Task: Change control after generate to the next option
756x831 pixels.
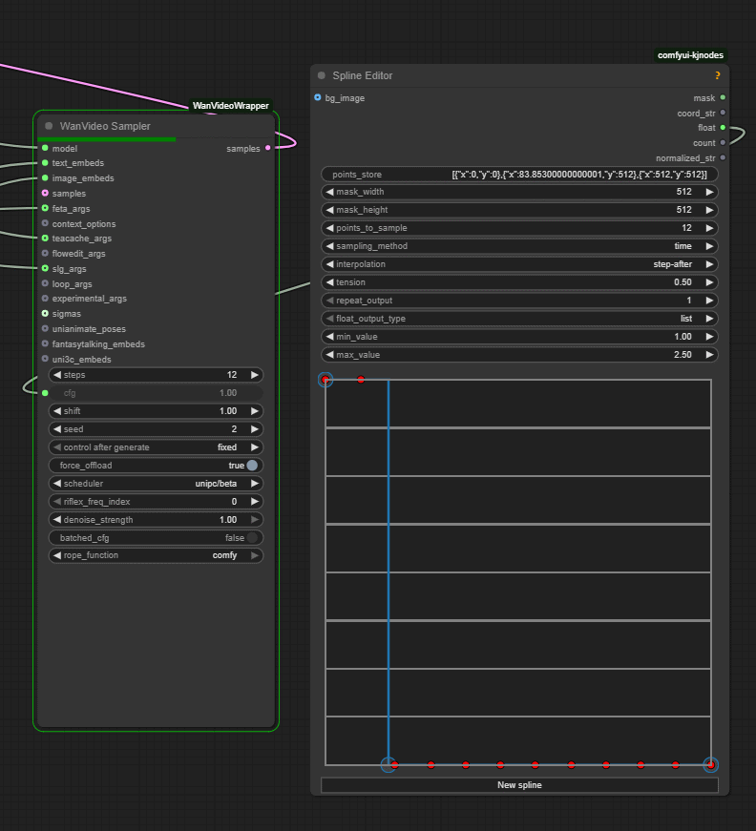Action: pos(255,447)
